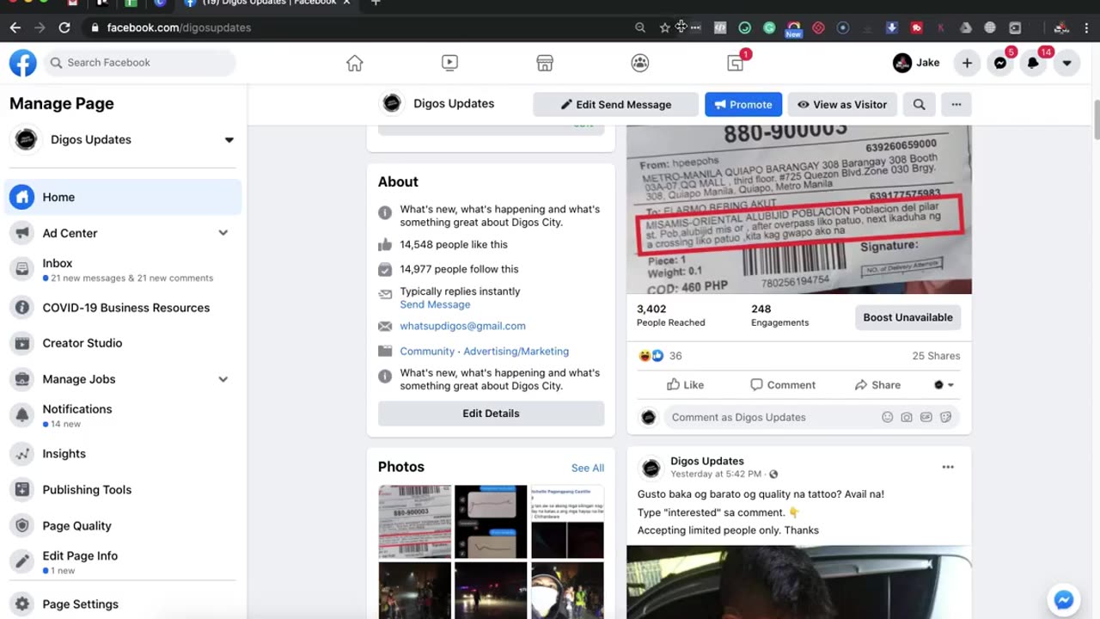Open the face mask photo thumbnail
Viewport: 1100px width, 619px height.
567,591
